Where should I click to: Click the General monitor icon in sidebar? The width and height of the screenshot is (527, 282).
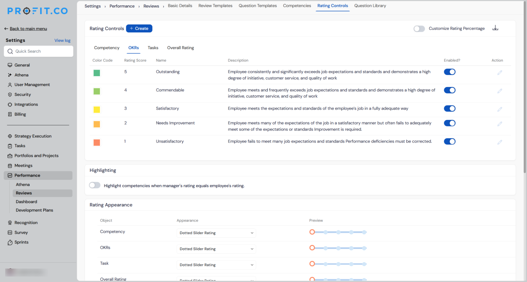click(10, 65)
